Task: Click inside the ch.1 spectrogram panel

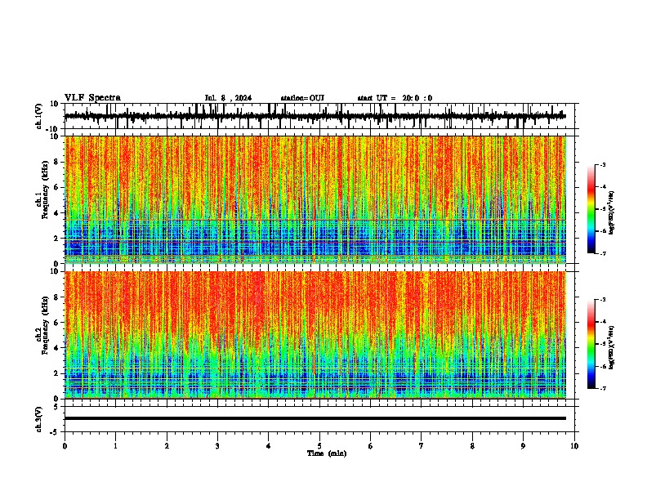Action: [315, 199]
